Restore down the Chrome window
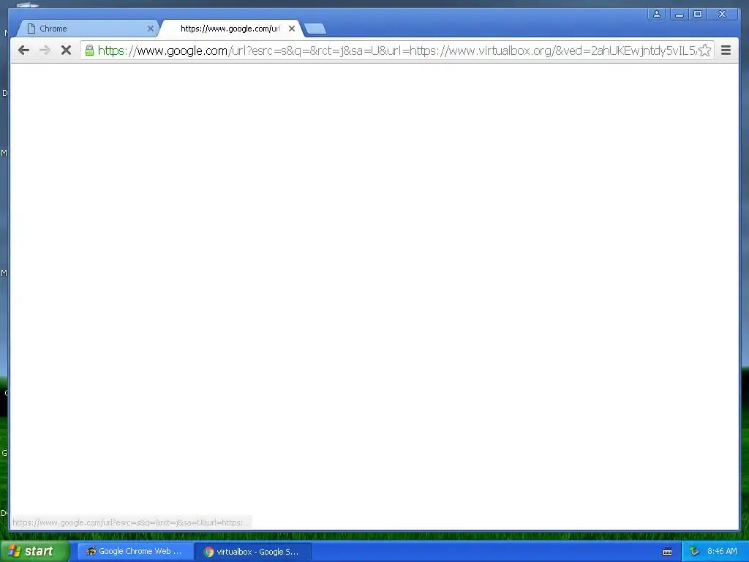Screen dimensions: 749x562 point(698,14)
